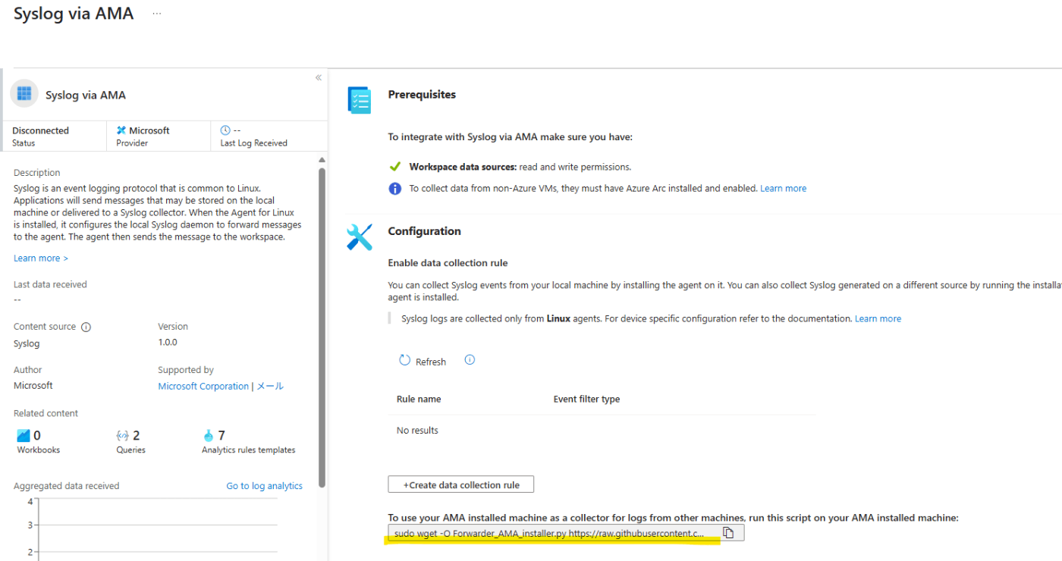Click the Disconnected status text

(x=40, y=131)
